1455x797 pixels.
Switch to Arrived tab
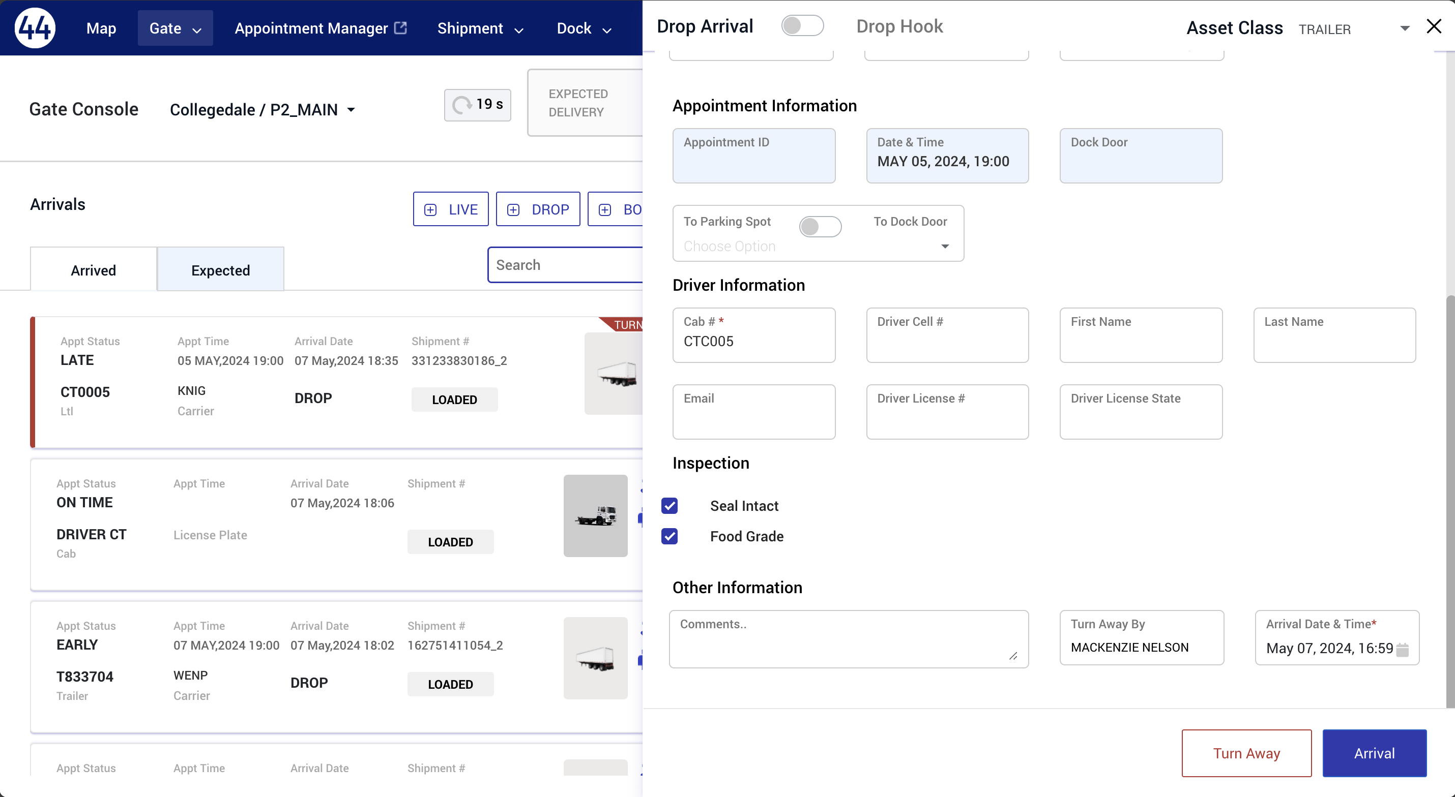(x=93, y=270)
